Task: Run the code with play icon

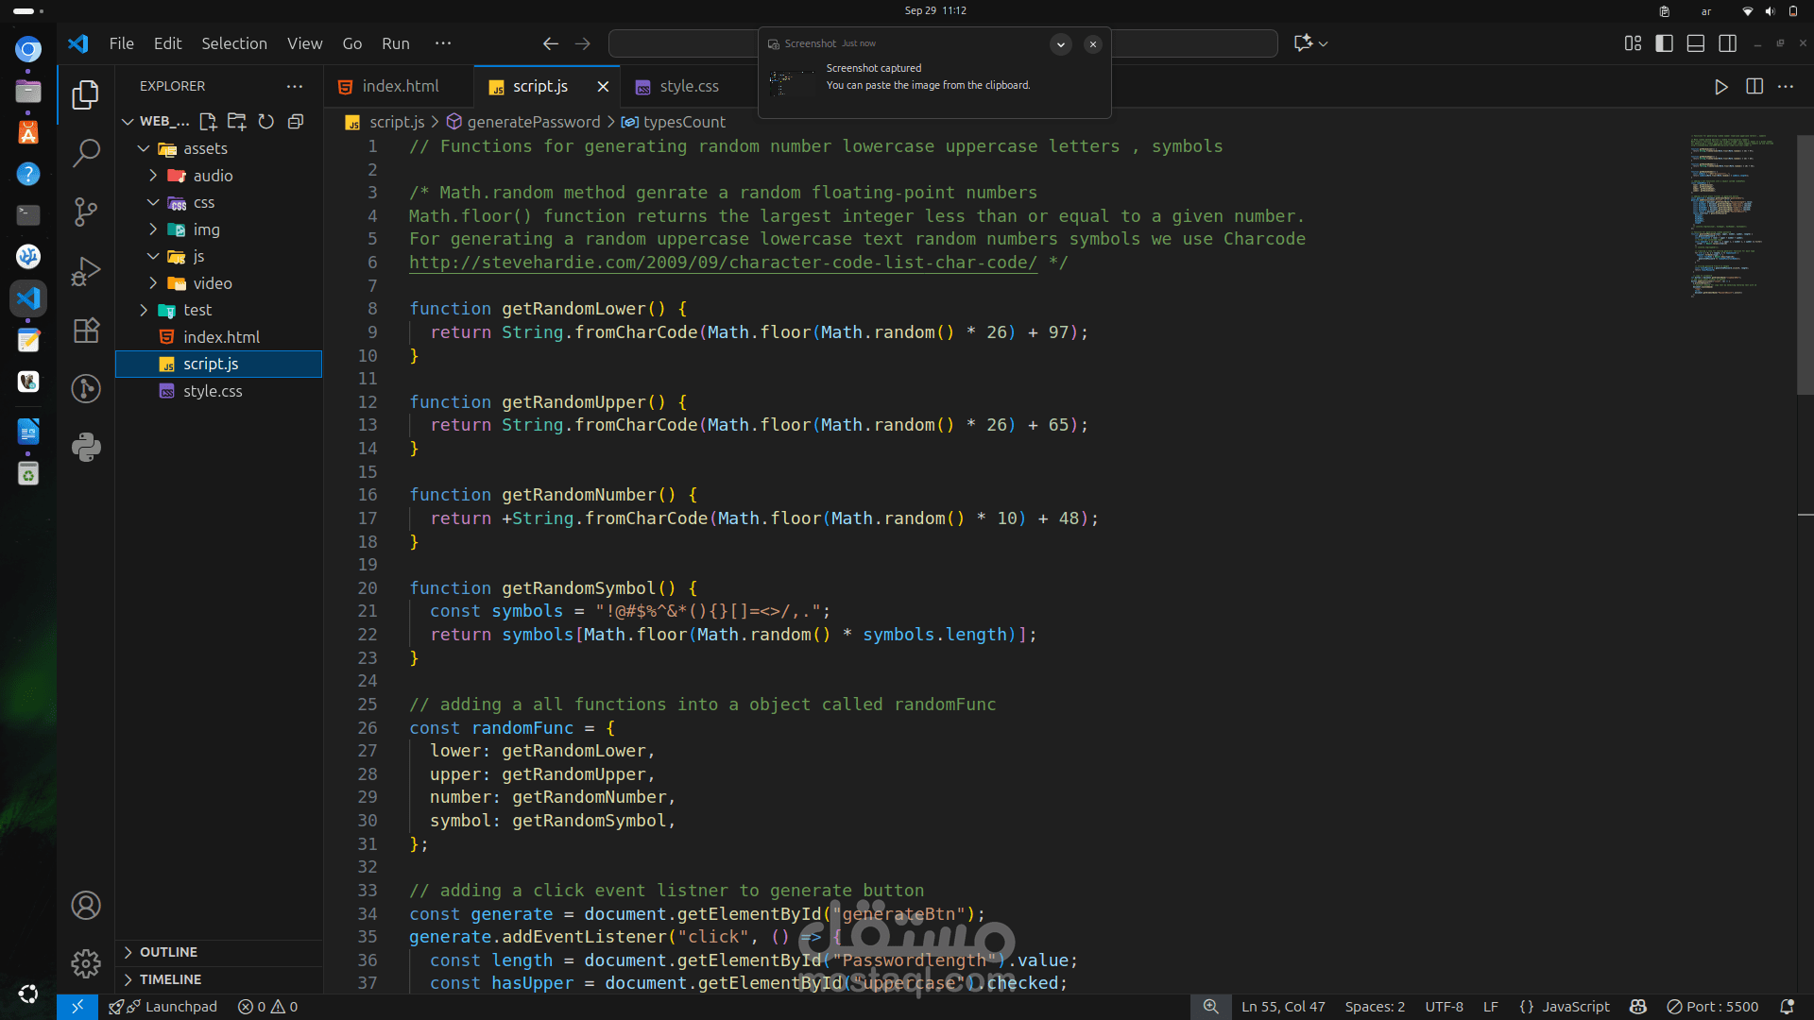Action: [x=1720, y=87]
